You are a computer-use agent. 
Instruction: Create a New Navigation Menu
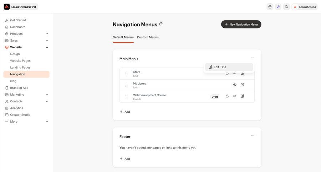[x=241, y=24]
